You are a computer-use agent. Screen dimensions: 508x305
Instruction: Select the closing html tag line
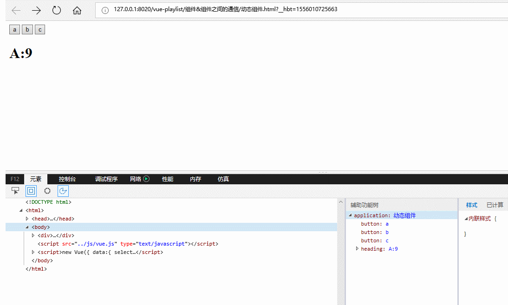point(36,269)
